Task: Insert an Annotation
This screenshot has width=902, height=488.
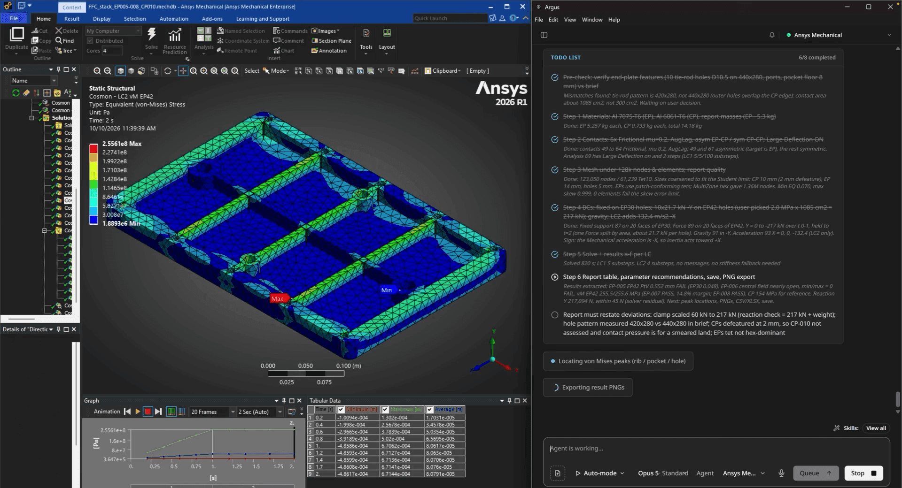Action: (x=329, y=51)
